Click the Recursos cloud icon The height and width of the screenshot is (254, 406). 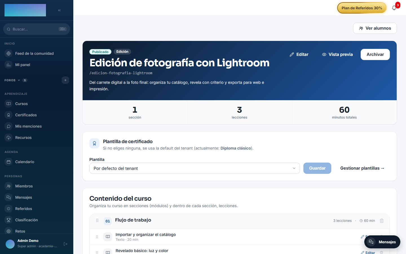coord(9,137)
